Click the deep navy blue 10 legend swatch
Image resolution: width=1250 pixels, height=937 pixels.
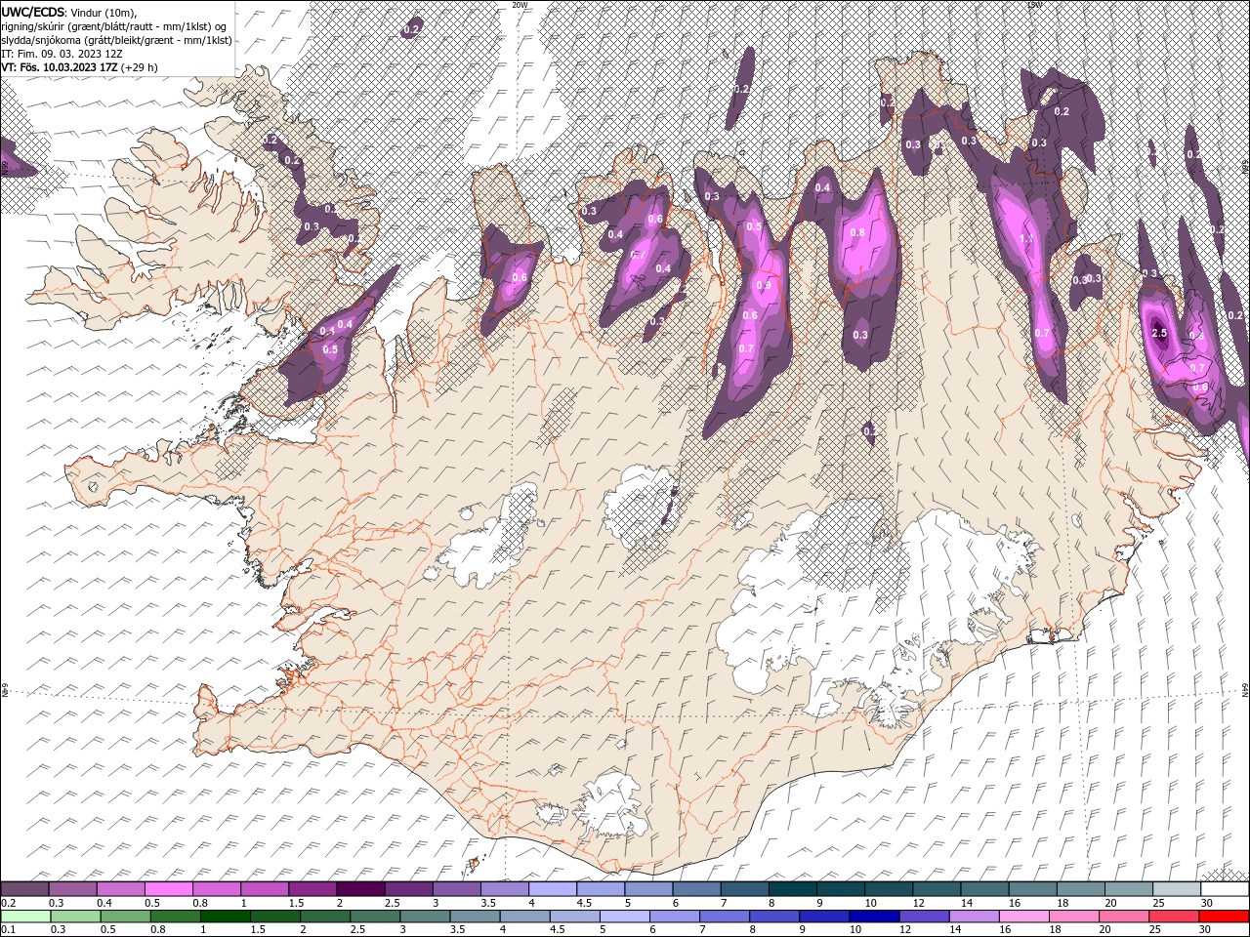coord(873,917)
